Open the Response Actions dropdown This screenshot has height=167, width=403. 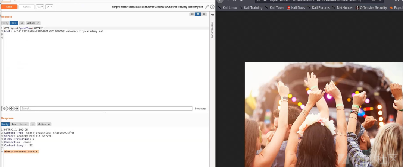(x=44, y=125)
